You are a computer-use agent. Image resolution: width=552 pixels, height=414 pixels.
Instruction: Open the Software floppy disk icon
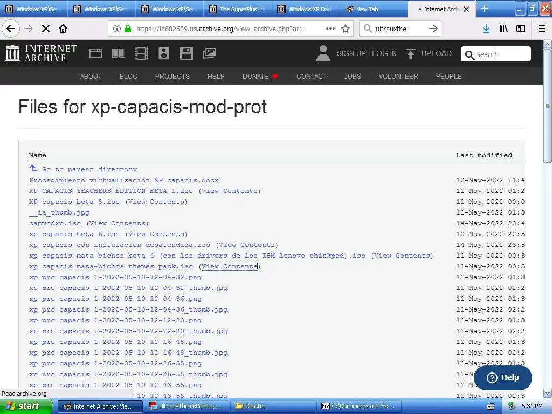click(186, 53)
